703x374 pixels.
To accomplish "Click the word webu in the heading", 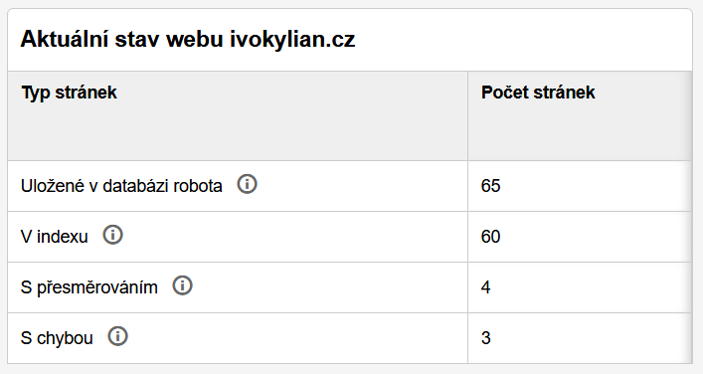I will point(195,39).
